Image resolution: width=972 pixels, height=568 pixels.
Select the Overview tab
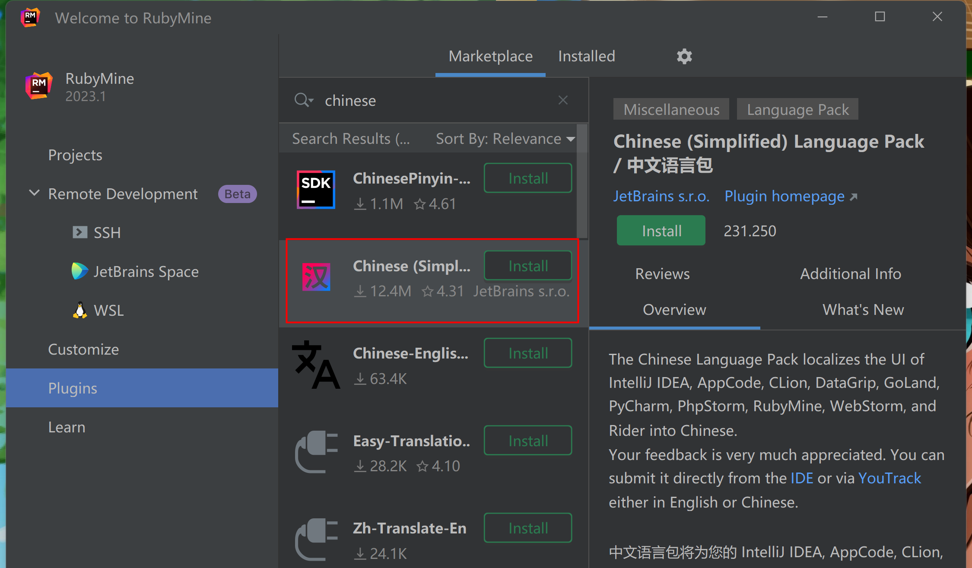point(674,310)
